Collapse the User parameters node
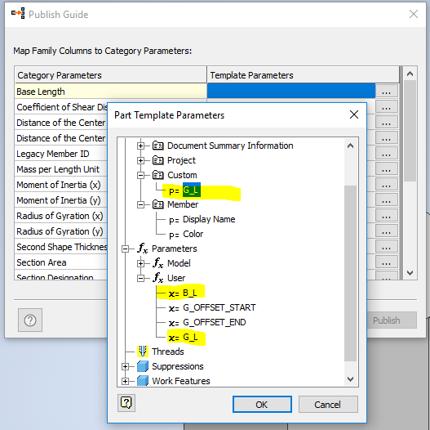The width and height of the screenshot is (430, 430). tap(140, 278)
